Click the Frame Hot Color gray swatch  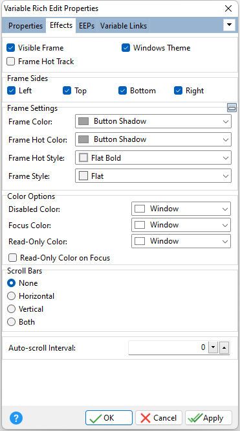(83, 139)
